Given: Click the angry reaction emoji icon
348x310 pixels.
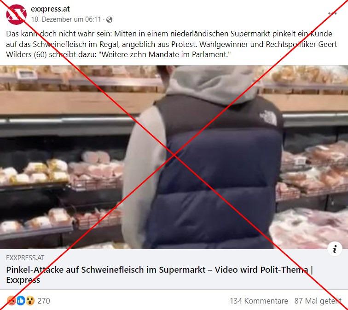Looking at the screenshot, I should (12, 301).
